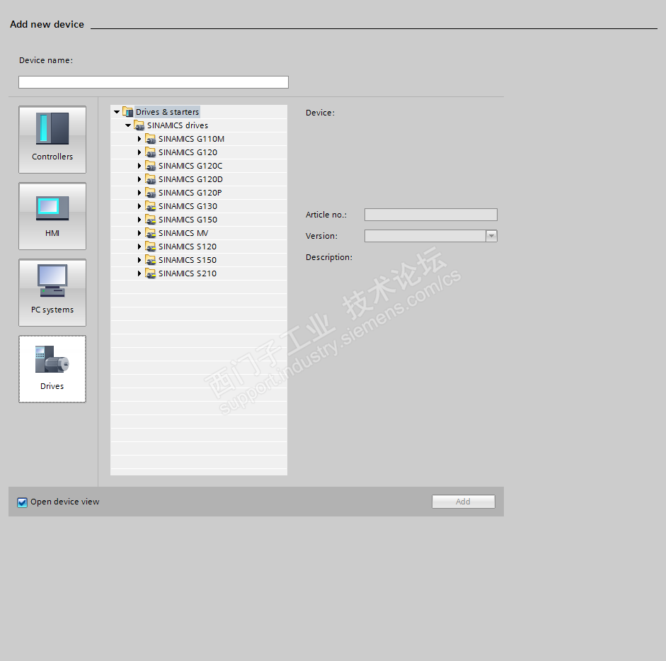The height and width of the screenshot is (661, 666).
Task: Click the Drives & starters folder icon
Action: tap(128, 112)
